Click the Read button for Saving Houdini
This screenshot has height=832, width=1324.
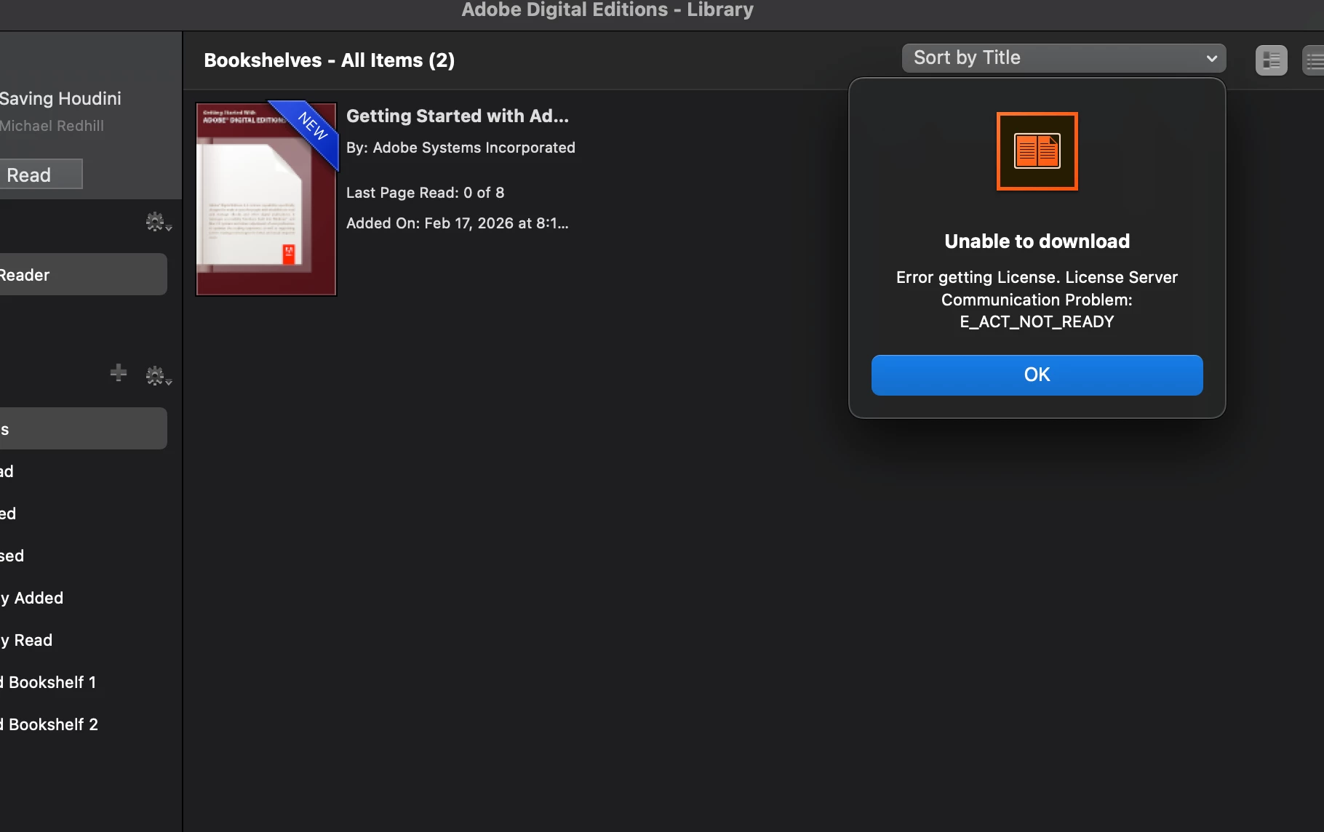pos(40,175)
